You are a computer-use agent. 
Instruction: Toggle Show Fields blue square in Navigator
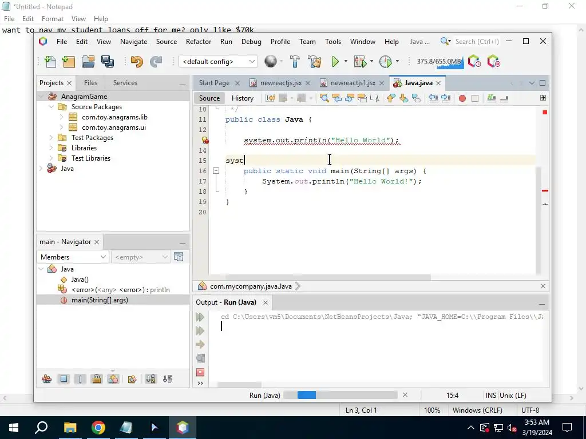64,380
